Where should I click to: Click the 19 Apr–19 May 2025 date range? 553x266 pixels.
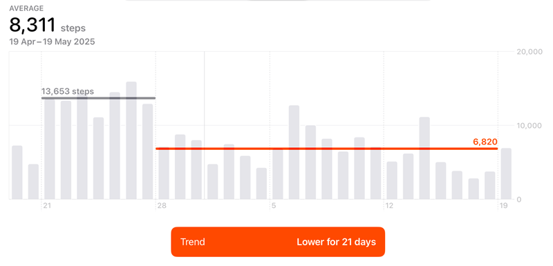[53, 42]
